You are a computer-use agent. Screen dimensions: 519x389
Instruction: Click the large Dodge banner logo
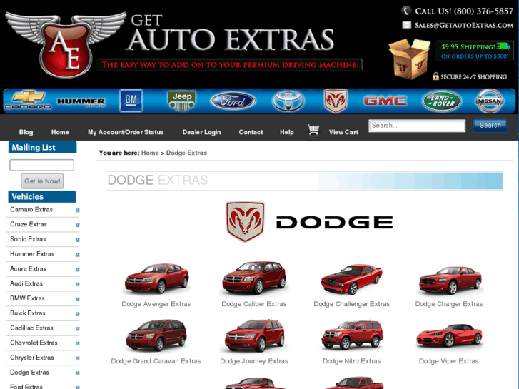click(x=310, y=222)
